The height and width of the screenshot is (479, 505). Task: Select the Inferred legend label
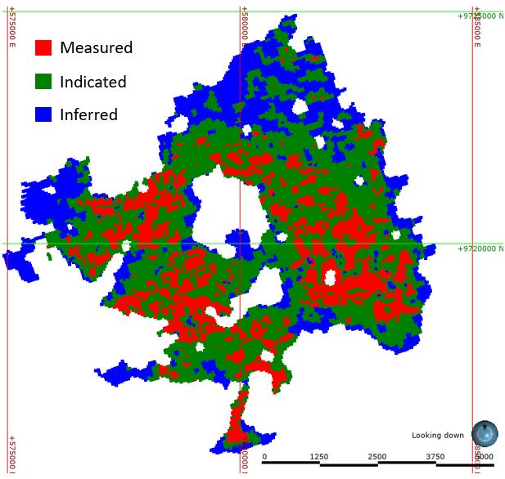[x=88, y=115]
